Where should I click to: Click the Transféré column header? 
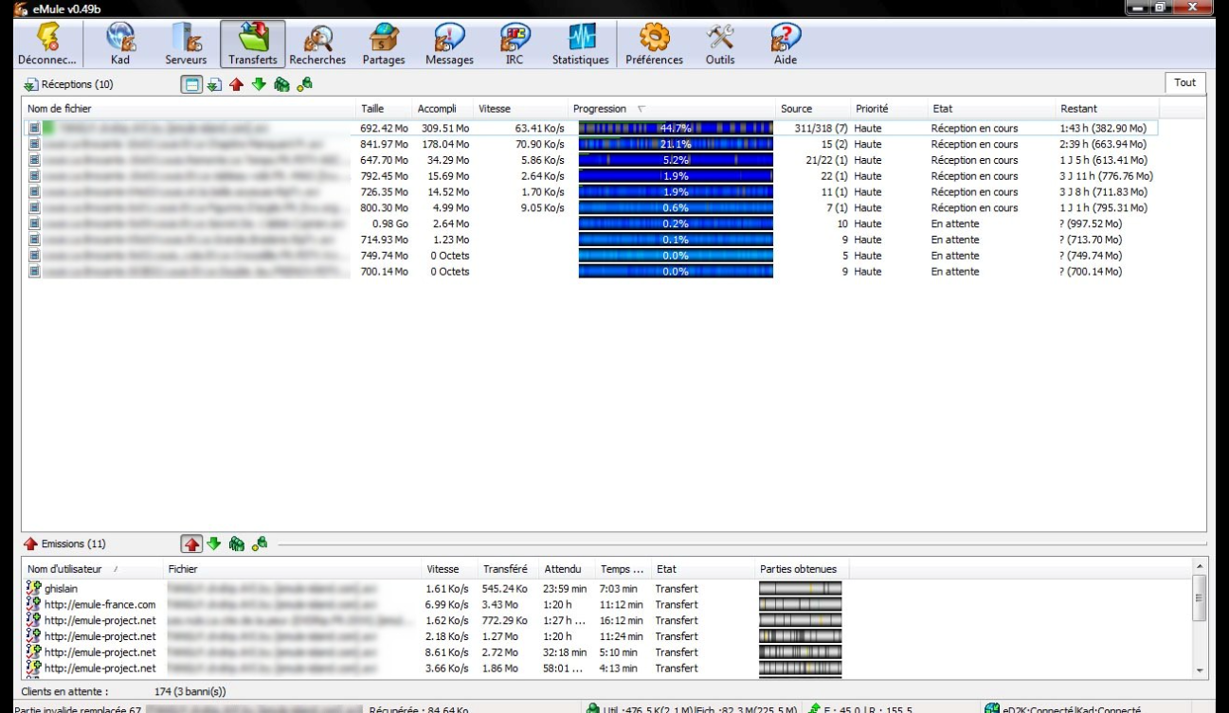coord(508,569)
